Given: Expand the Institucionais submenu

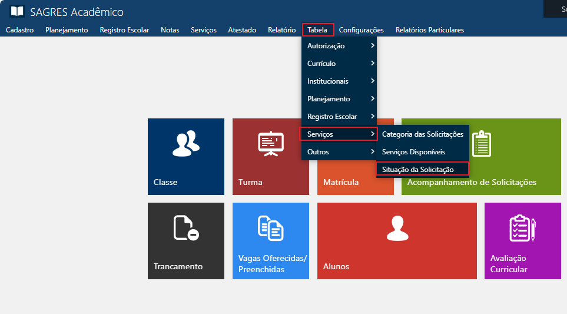Looking at the screenshot, I should [339, 81].
